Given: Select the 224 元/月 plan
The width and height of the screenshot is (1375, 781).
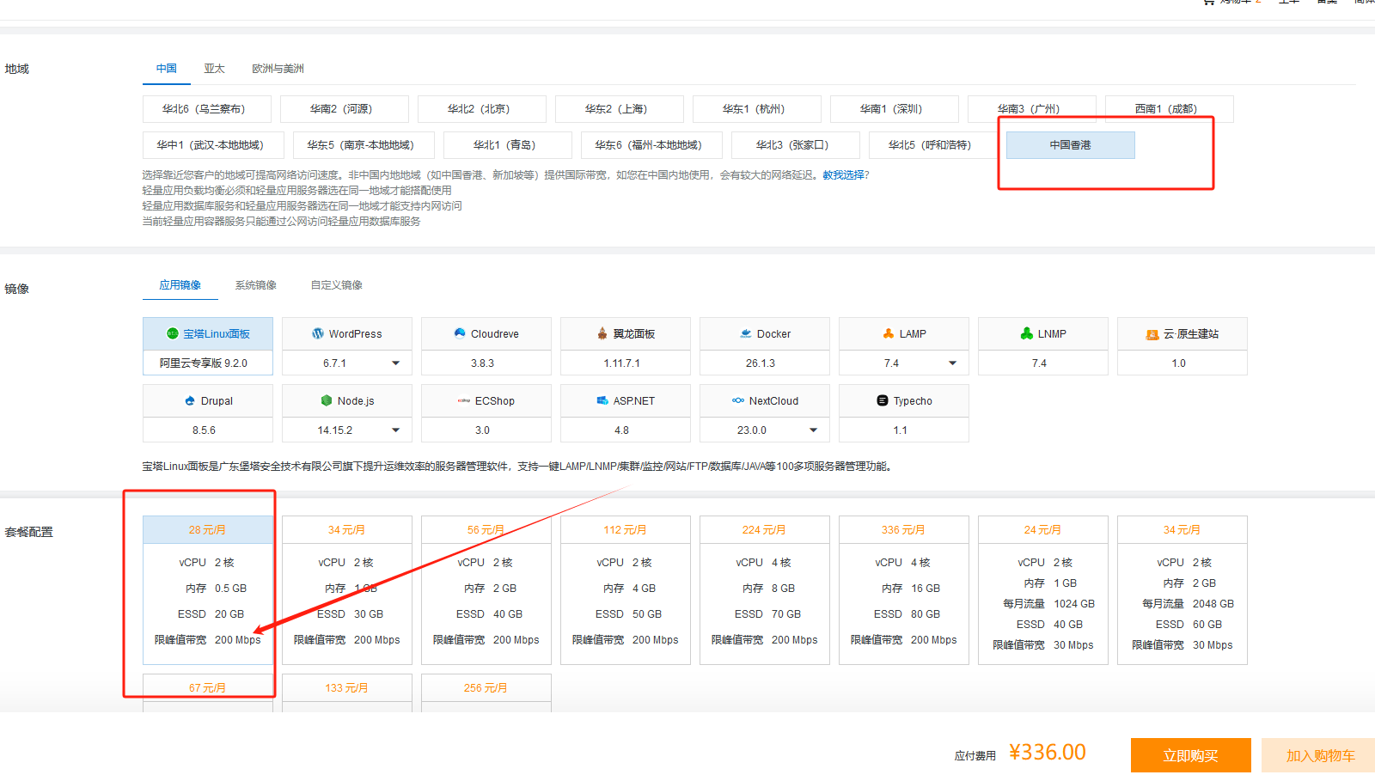Looking at the screenshot, I should pos(765,590).
